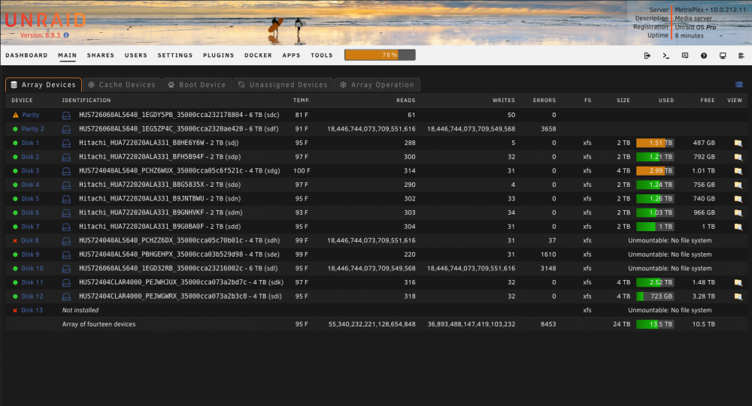Select the Main menu item

tap(67, 55)
